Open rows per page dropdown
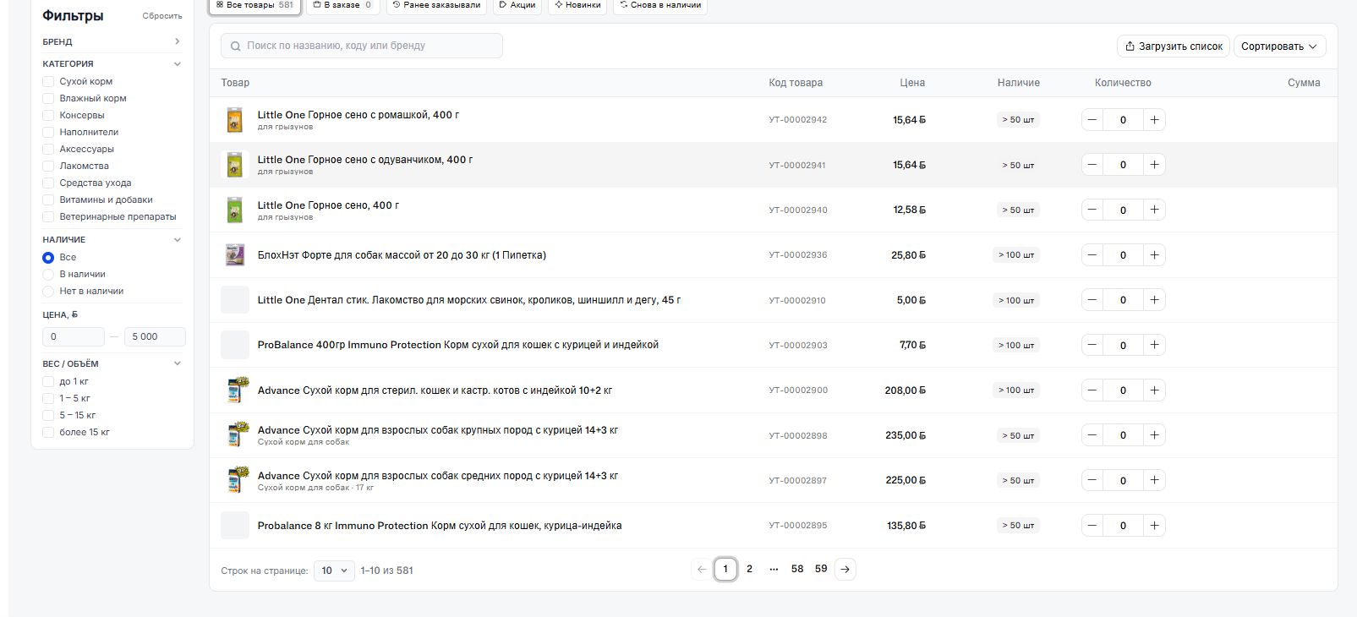Viewport: 1357px width, 617px height. point(335,571)
